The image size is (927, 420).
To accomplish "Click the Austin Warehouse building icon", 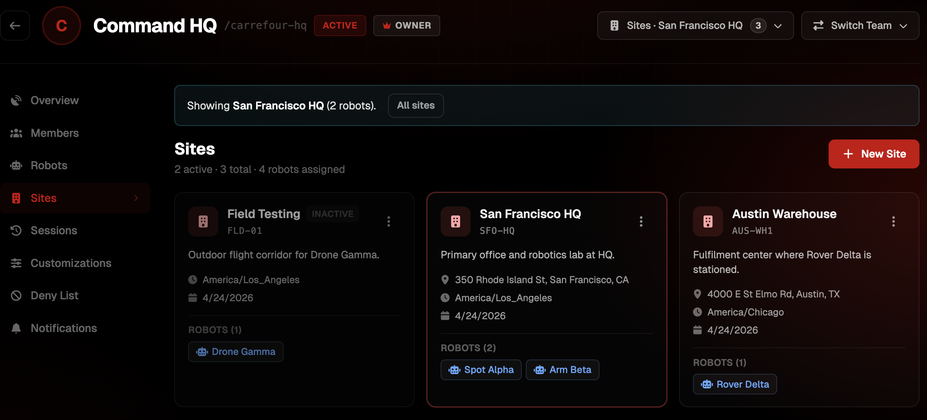I will 708,221.
